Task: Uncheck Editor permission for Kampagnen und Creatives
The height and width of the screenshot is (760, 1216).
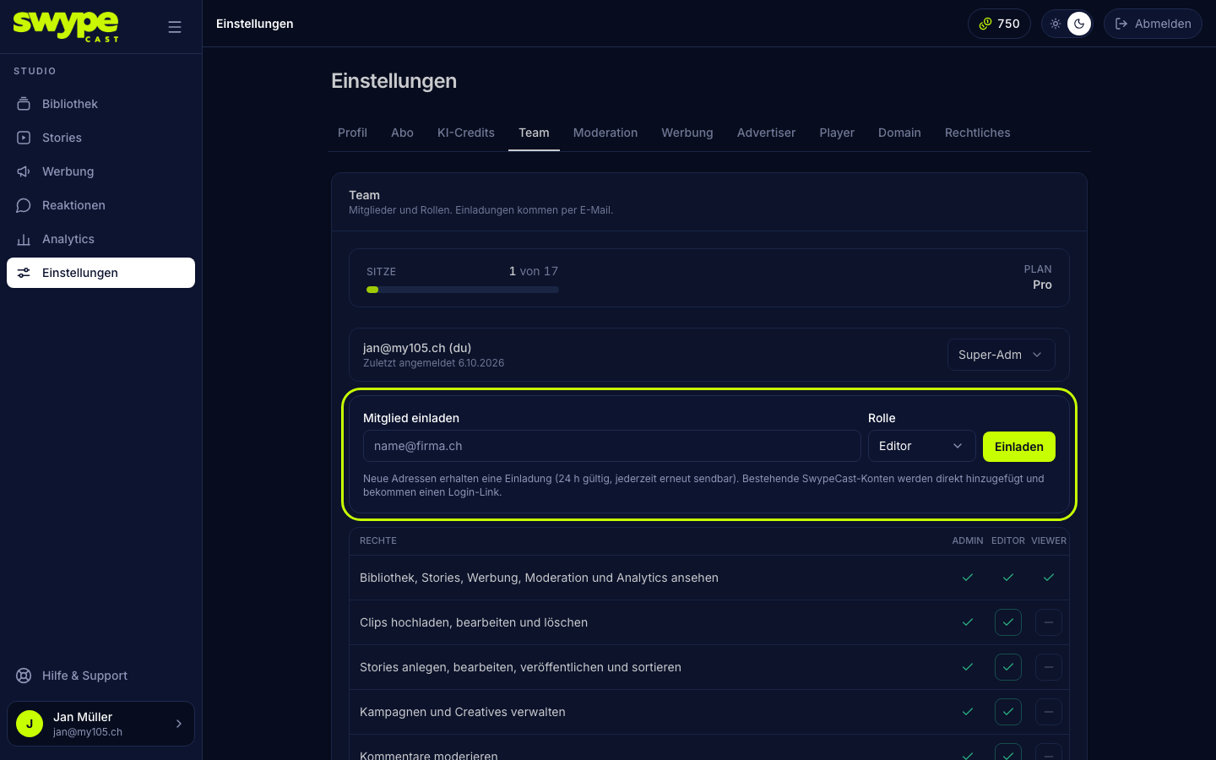Action: click(x=1008, y=712)
